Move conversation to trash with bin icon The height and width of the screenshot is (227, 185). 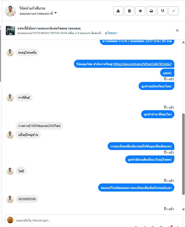click(129, 11)
